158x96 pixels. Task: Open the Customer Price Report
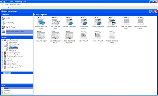click(98, 21)
